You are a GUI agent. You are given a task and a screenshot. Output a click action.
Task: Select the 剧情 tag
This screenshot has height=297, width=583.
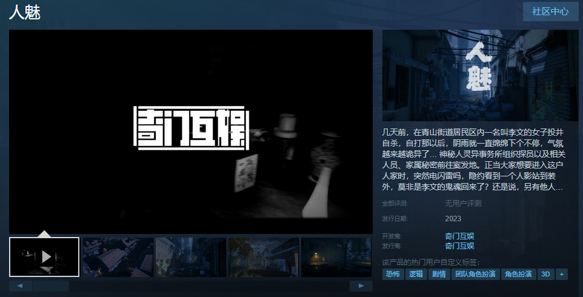tap(438, 274)
